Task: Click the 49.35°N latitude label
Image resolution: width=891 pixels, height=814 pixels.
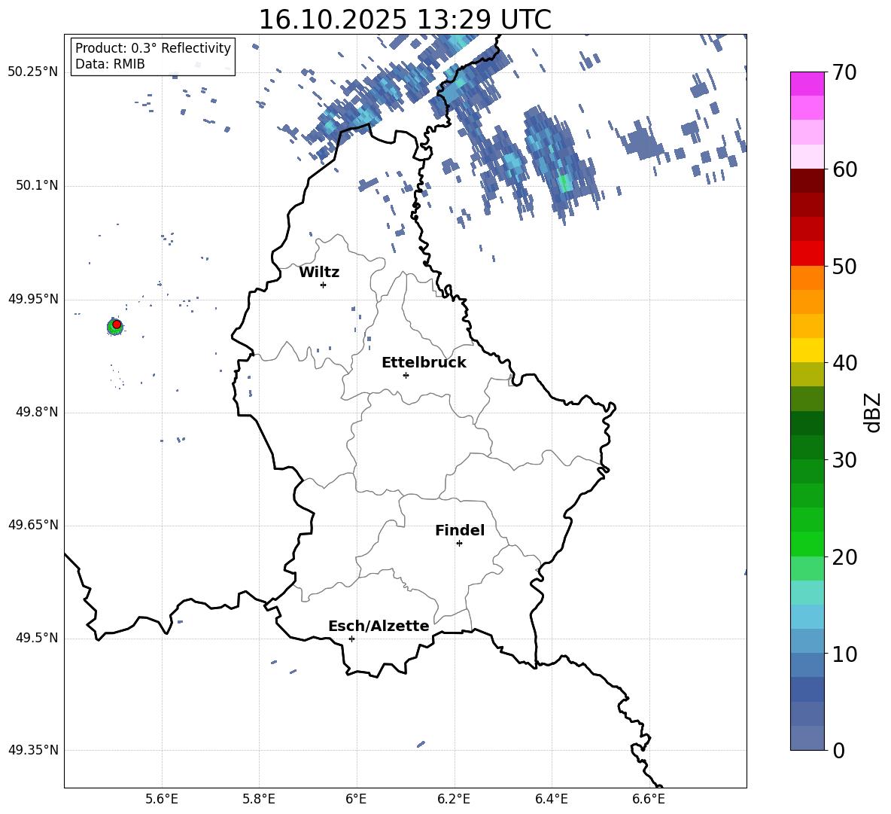Action: [33, 750]
